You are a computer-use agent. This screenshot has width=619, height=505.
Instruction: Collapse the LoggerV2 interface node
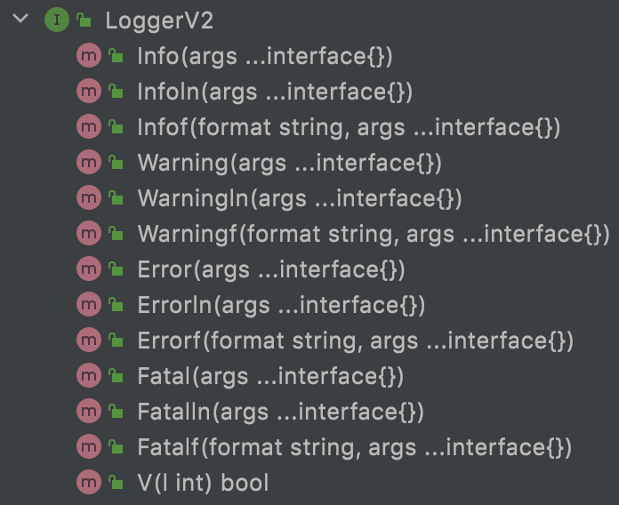point(21,20)
